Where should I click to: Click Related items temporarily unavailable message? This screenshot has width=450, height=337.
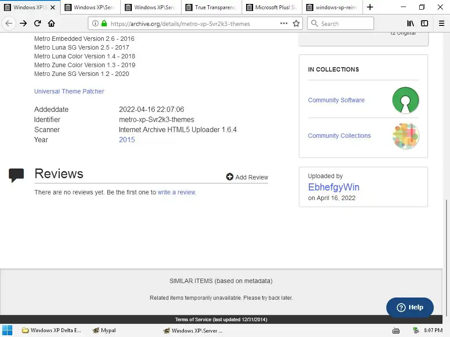(x=221, y=298)
